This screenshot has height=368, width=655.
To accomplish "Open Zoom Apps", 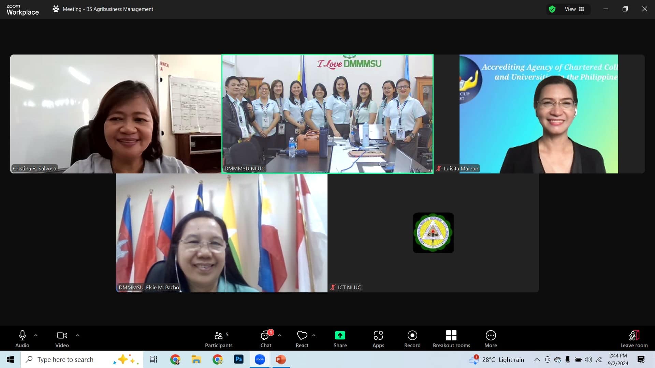I will click(378, 339).
